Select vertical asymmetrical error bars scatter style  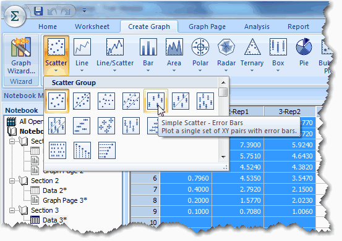pyautogui.click(x=131, y=126)
